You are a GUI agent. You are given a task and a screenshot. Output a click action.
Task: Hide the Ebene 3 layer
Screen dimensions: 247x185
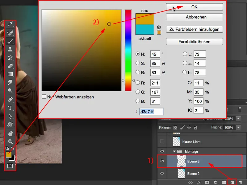click(162, 161)
